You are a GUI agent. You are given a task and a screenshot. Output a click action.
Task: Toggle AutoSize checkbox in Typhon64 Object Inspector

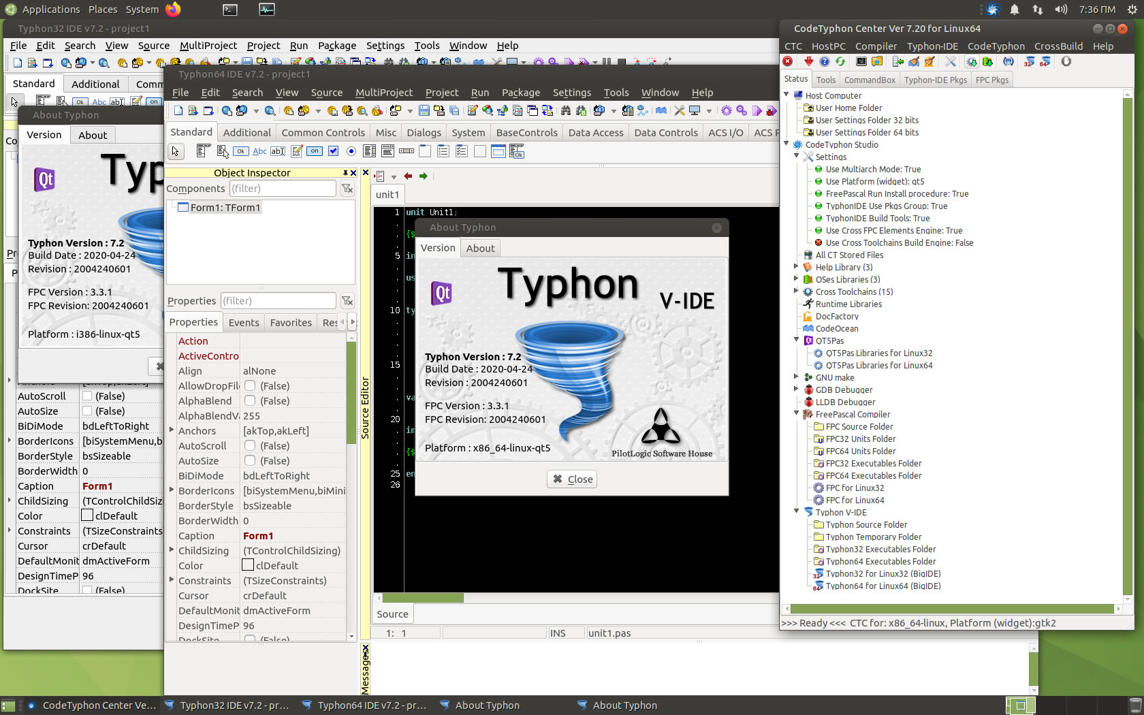[250, 460]
